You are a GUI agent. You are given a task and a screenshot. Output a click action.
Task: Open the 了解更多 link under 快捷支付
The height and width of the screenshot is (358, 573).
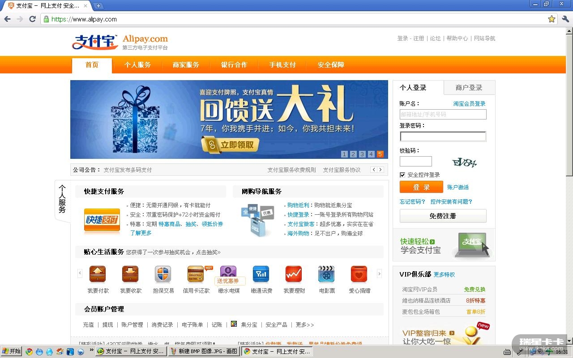pos(141,233)
